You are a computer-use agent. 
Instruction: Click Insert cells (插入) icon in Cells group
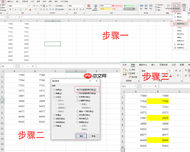tap(141, 7)
